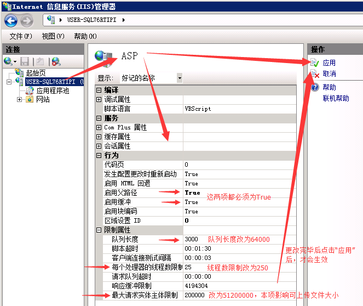Click the create connection globe icon

[x=8, y=61]
